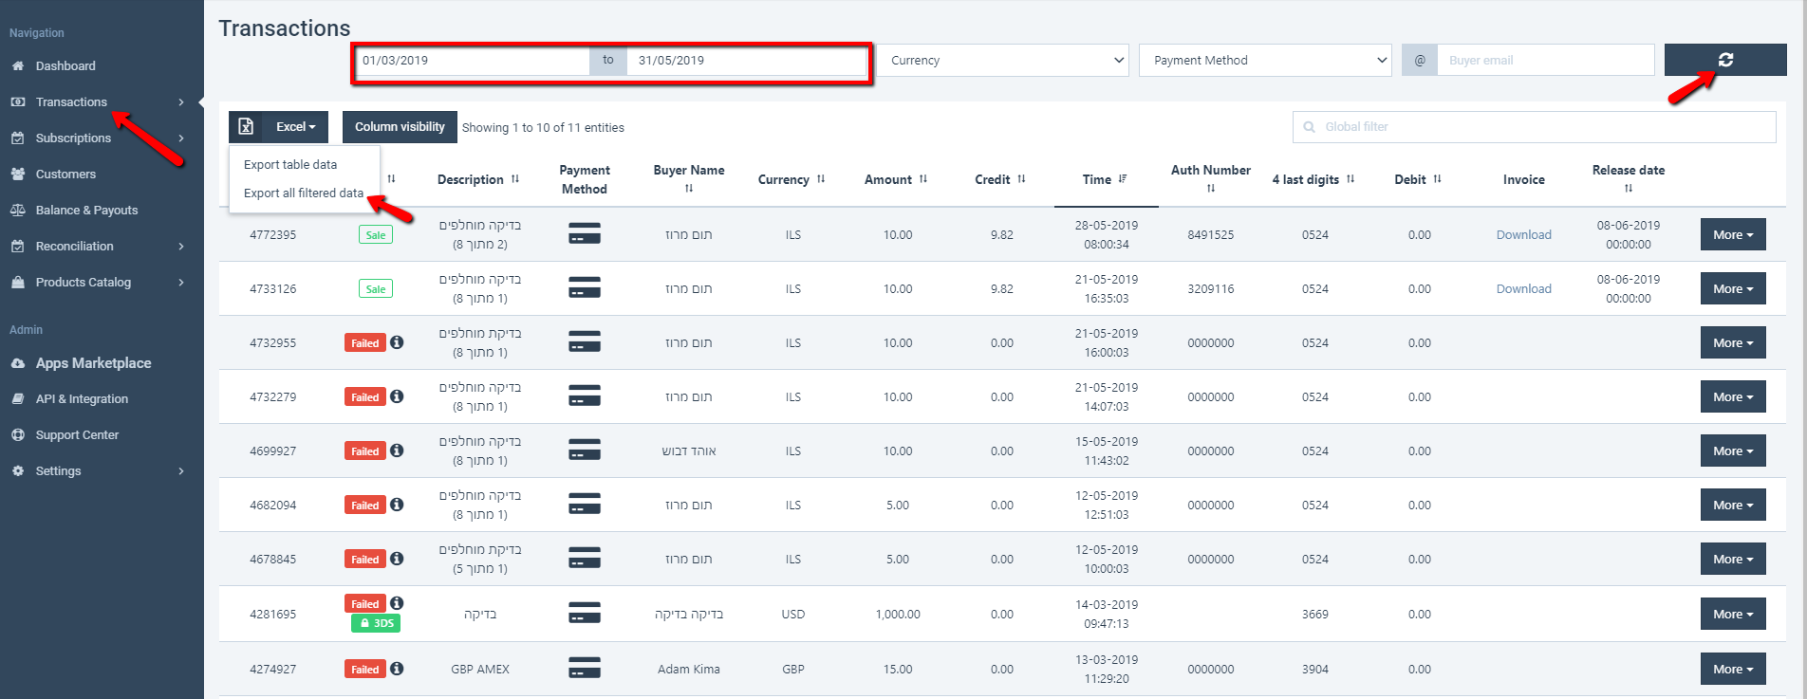Click the Subscriptions sidebar icon
The image size is (1807, 699).
[x=18, y=138]
